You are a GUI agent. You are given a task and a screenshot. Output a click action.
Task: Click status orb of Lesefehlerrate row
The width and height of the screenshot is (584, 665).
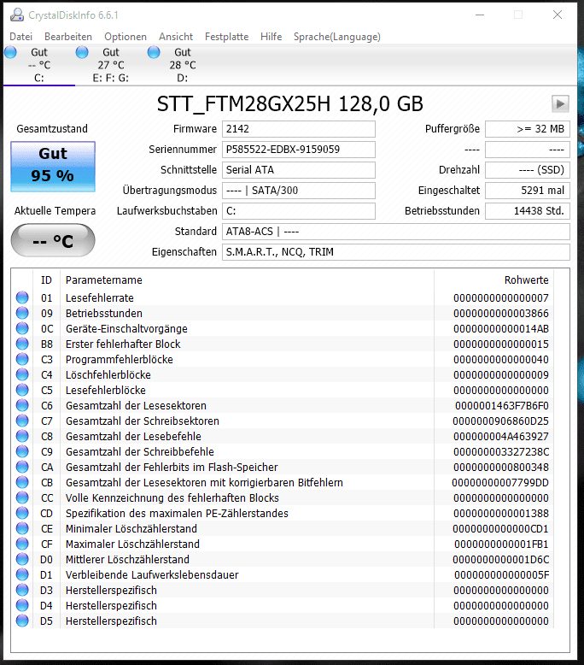click(22, 297)
